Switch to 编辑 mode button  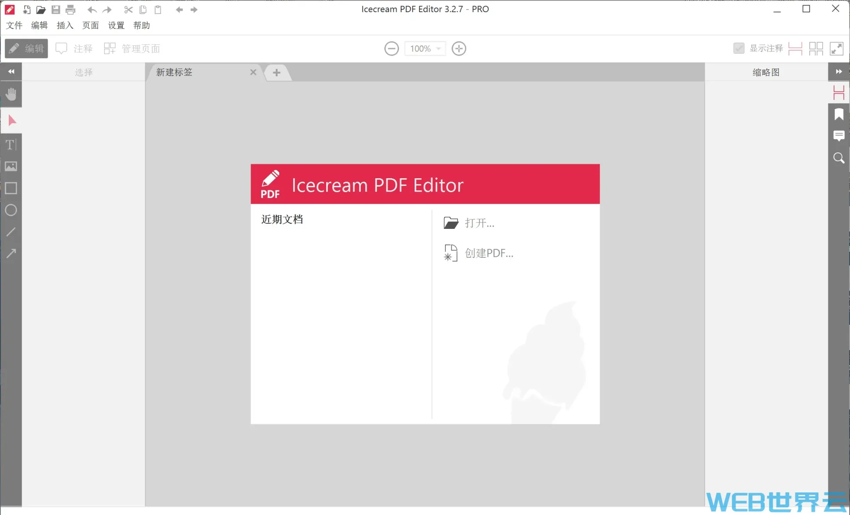[x=26, y=48]
